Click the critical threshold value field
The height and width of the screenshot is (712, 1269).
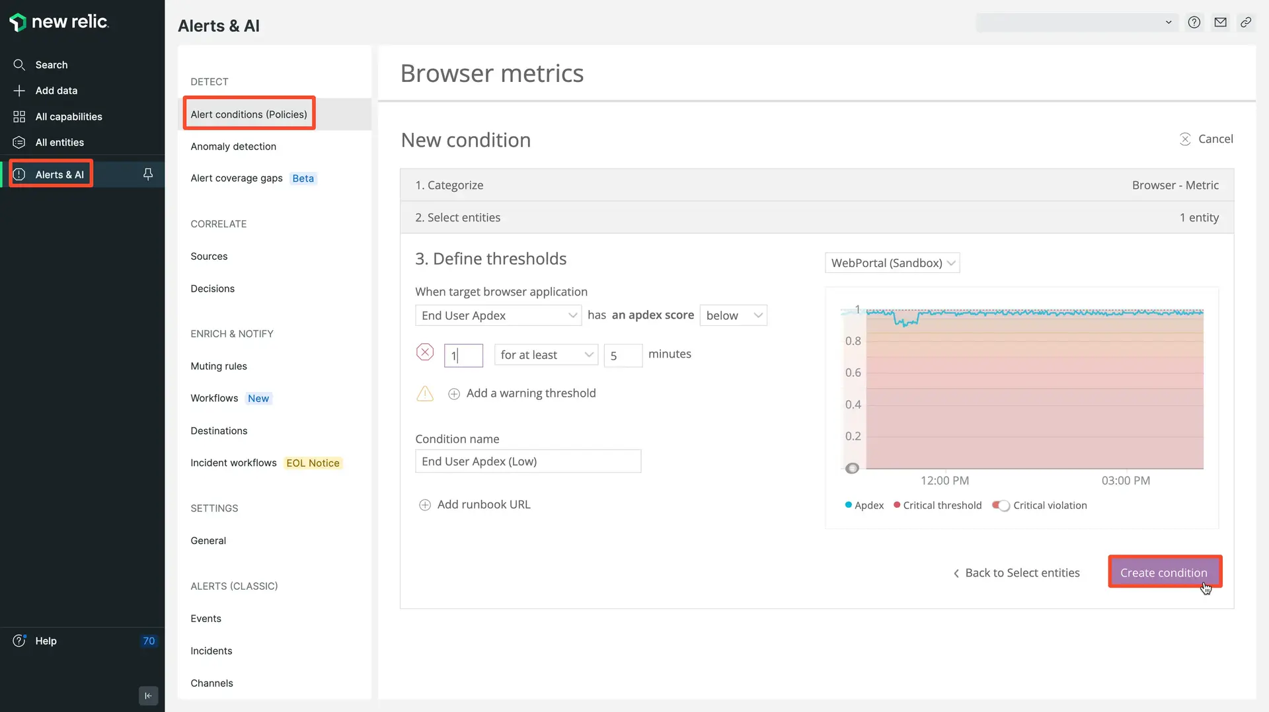tap(463, 356)
